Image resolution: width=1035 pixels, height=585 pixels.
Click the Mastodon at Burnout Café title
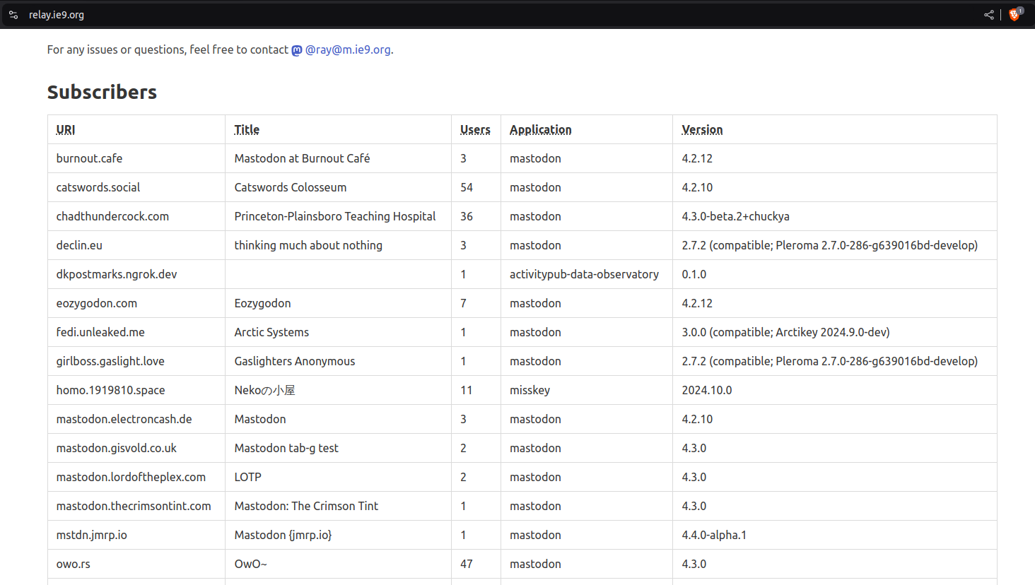coord(302,158)
